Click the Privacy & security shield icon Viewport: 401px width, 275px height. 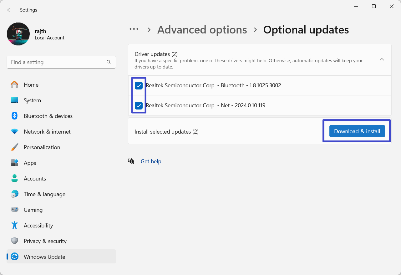point(14,241)
